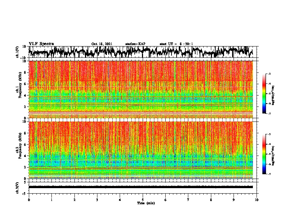Click time axis tick label '1'
289x224 pixels.
pos(51,200)
